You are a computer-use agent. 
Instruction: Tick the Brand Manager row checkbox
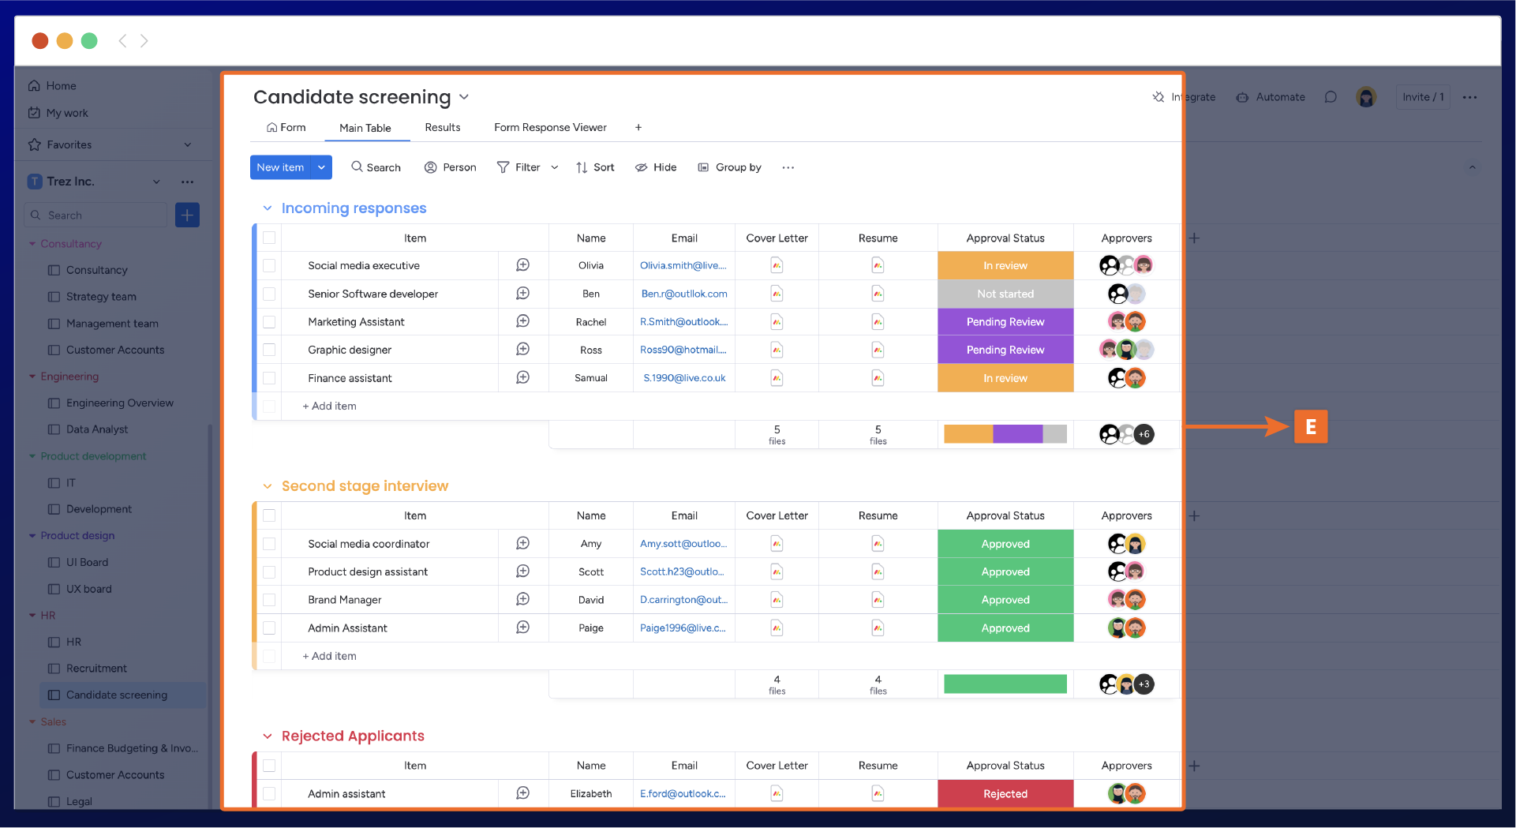click(x=269, y=600)
